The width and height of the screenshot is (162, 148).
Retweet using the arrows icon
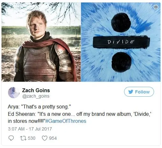pos(23,138)
